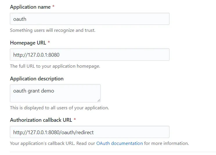Viewport: 216px width, 155px height.
Task: Click the "Something users will recognize" hint
Action: pyautogui.click(x=53, y=30)
